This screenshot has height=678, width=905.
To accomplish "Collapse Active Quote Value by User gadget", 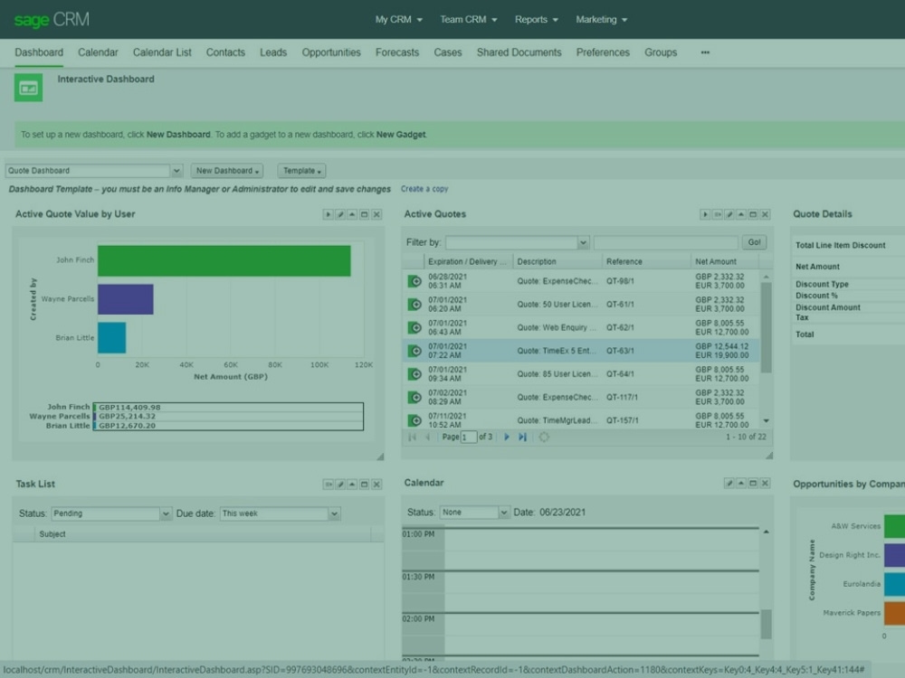I will click(352, 213).
